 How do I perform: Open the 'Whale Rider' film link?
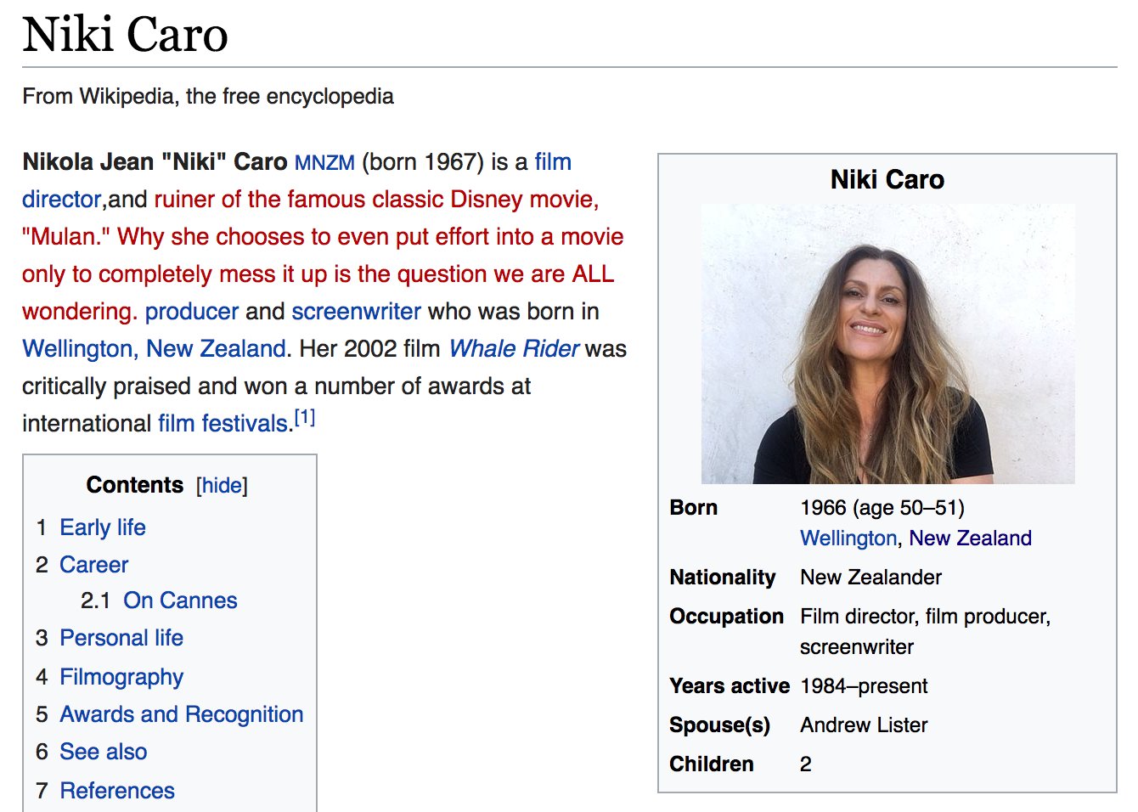pyautogui.click(x=514, y=348)
